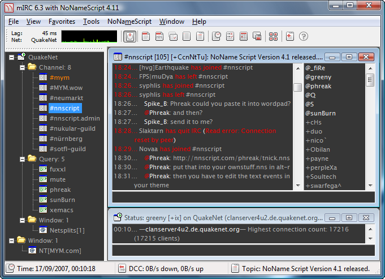The width and height of the screenshot is (385, 279).
Task: Open the phreak query in tree
Action: coord(60,190)
